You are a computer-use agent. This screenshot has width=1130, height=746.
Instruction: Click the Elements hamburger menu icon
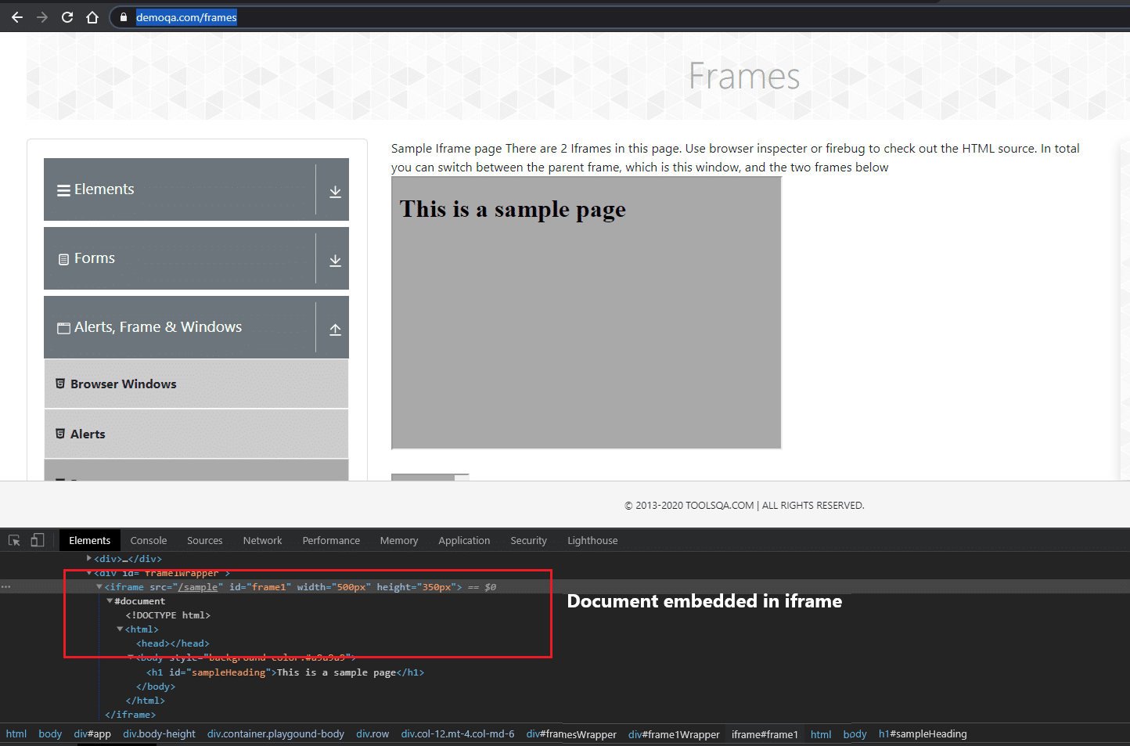[63, 190]
